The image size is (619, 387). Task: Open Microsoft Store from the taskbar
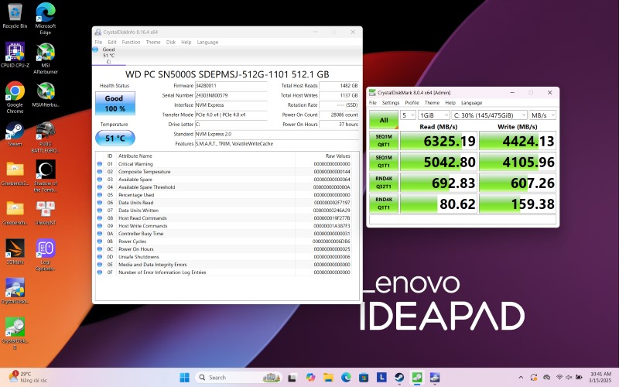[364, 378]
